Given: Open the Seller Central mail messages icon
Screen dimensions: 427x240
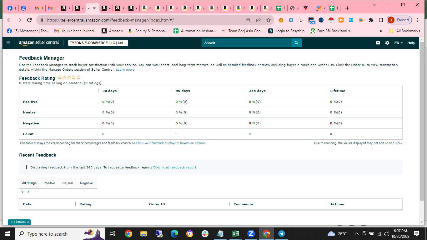Looking at the screenshot, I should click(x=378, y=43).
